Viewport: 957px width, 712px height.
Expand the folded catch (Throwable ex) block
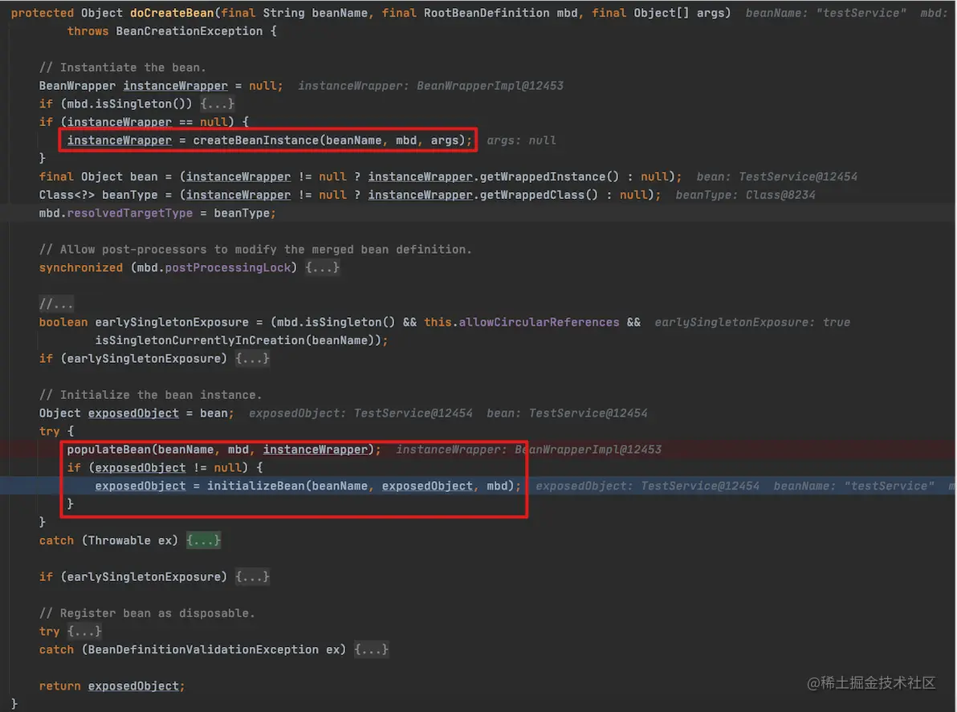coord(203,540)
